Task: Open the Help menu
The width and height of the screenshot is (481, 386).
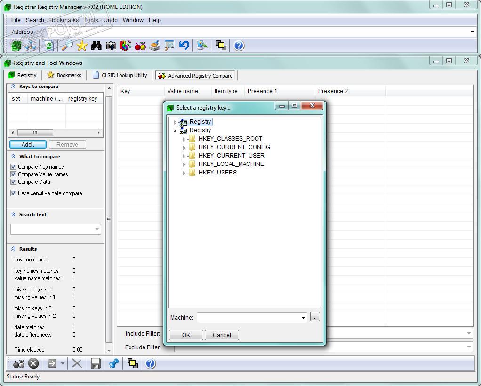Action: (x=154, y=20)
